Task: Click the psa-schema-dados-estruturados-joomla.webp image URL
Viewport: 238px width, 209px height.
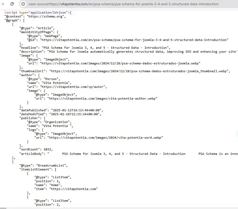Action: click(120, 63)
